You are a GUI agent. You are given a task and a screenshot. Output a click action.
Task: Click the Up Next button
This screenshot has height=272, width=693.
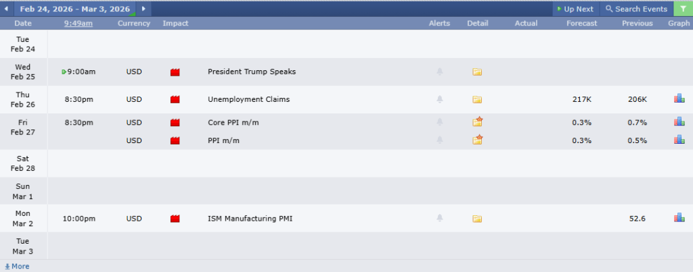(x=575, y=9)
